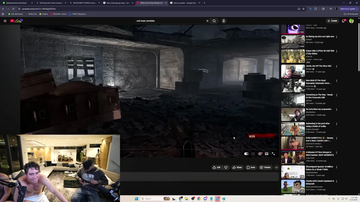360x202 pixels.
Task: Open a new browser tab
Action: (x=204, y=3)
